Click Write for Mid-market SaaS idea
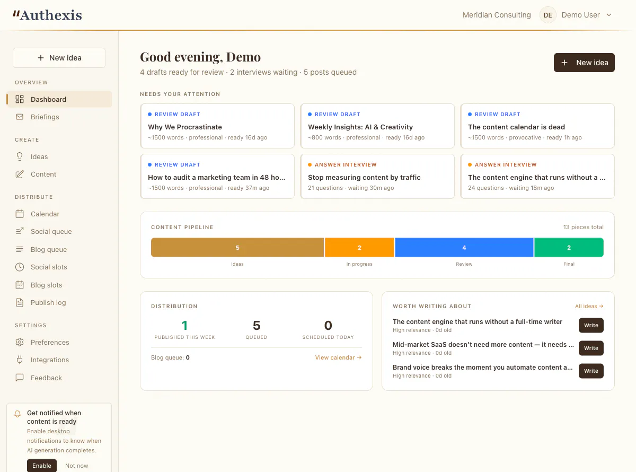The image size is (636, 472). [x=591, y=348]
